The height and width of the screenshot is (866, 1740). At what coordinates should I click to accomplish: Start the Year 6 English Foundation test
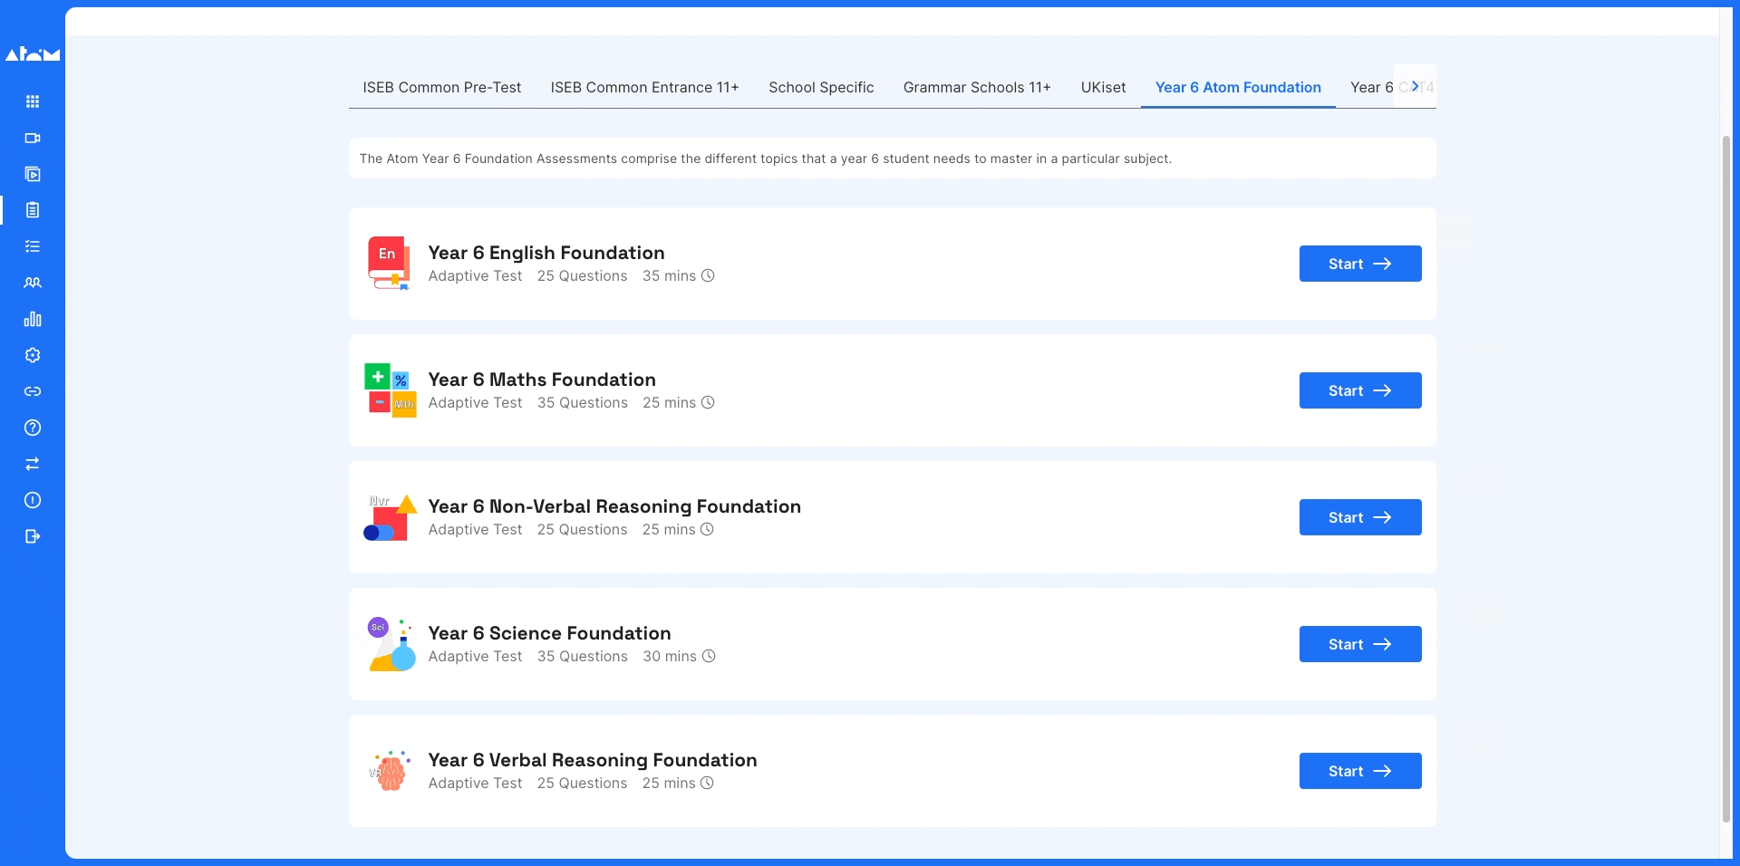click(1360, 264)
